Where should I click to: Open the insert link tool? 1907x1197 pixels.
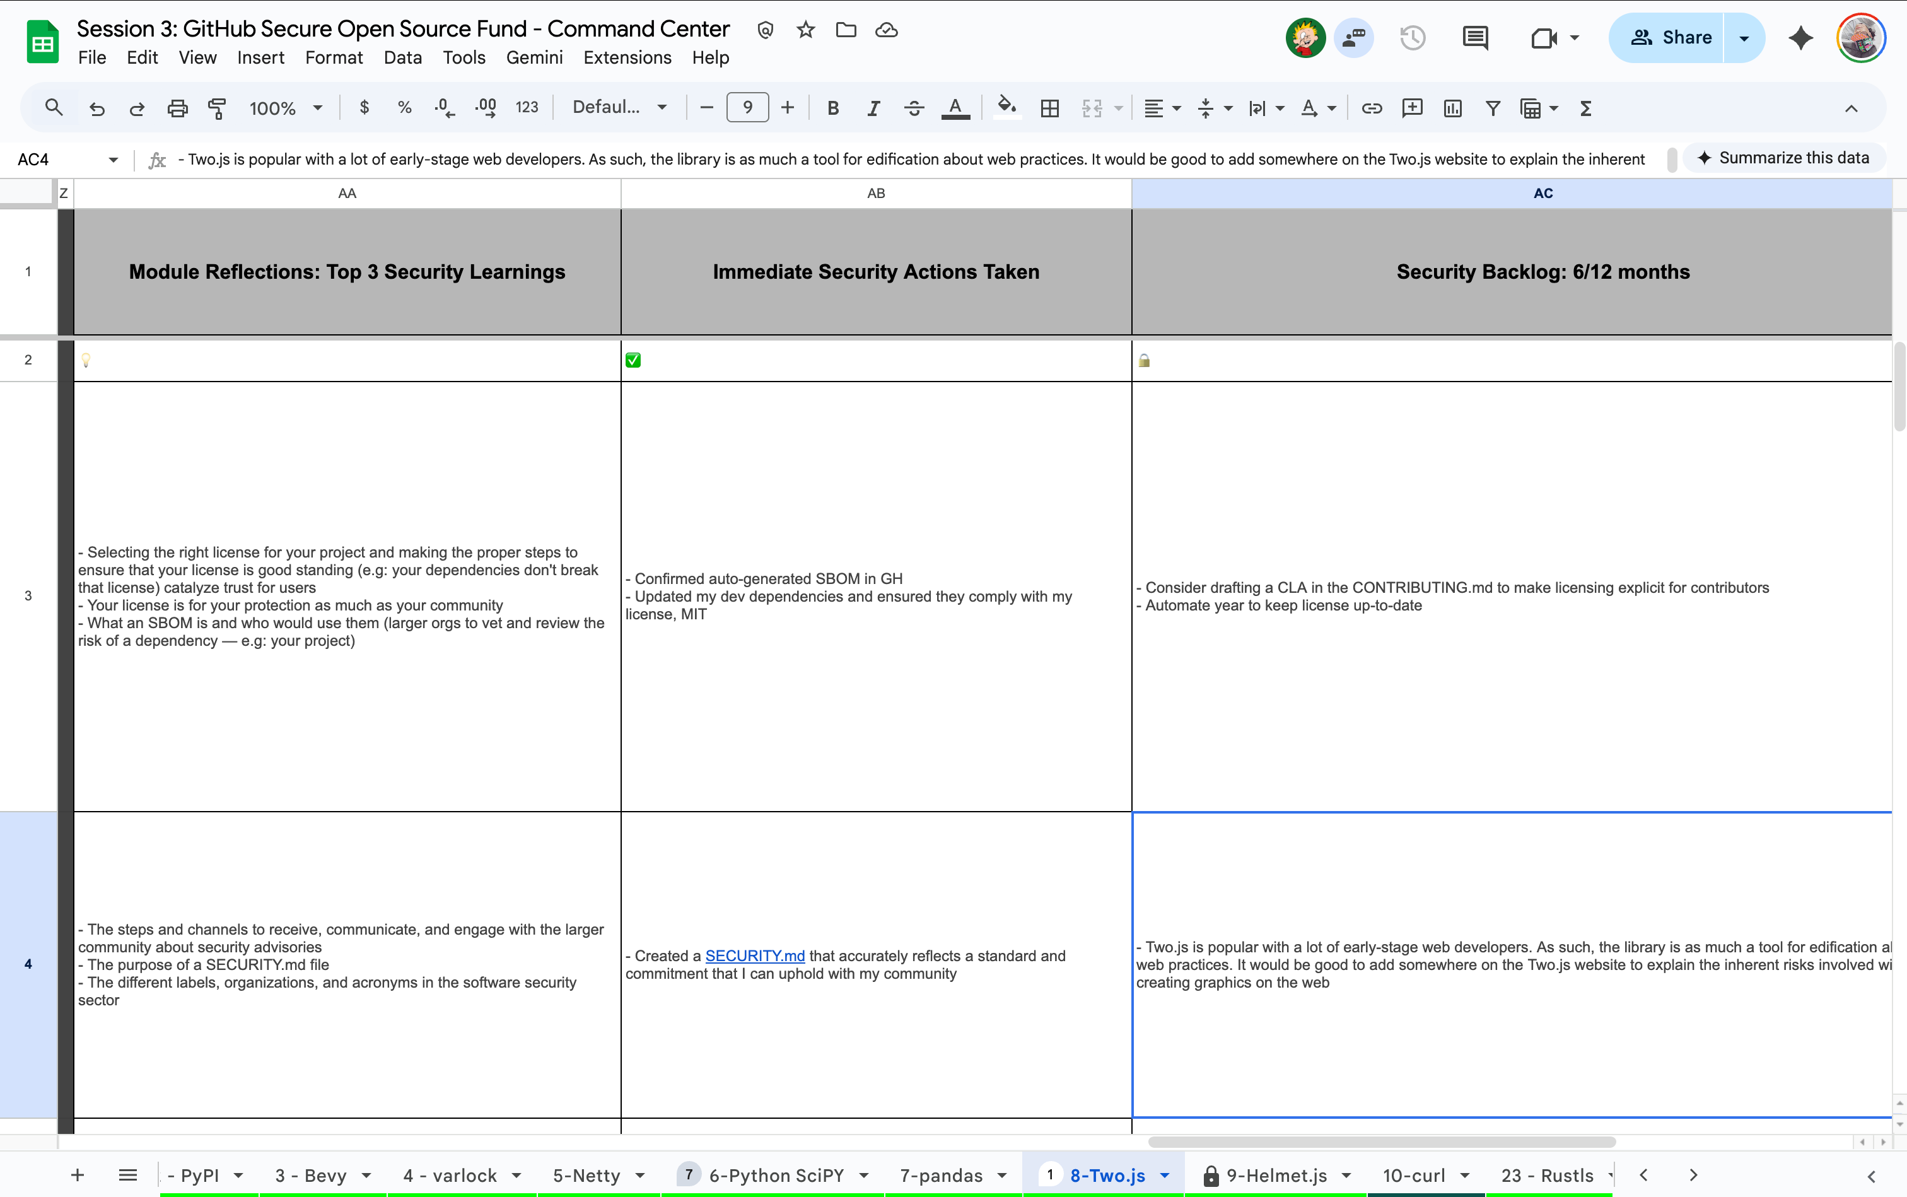coord(1371,108)
